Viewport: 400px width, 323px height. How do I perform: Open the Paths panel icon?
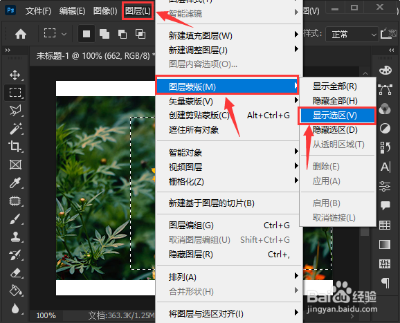(x=385, y=89)
